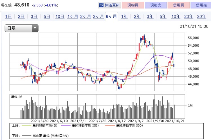
Task: Click the dropdown arrow beside 日足
Action: tap(35, 28)
